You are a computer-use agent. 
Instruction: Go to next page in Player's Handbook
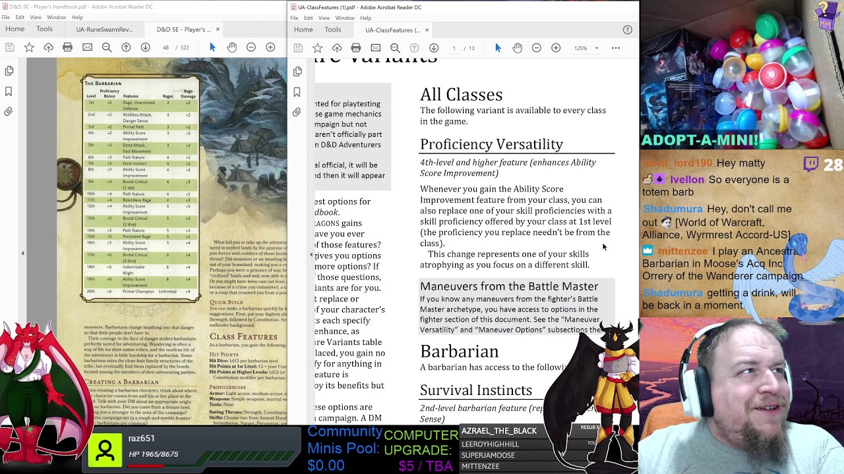pyautogui.click(x=145, y=47)
